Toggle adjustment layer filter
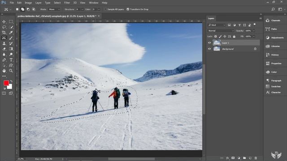The width and height of the screenshot is (287, 161). pos(234,25)
